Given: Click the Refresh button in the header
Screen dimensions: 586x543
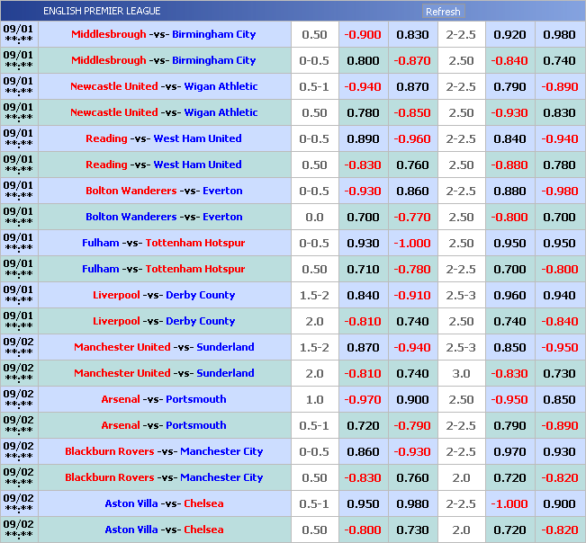Looking at the screenshot, I should point(443,12).
